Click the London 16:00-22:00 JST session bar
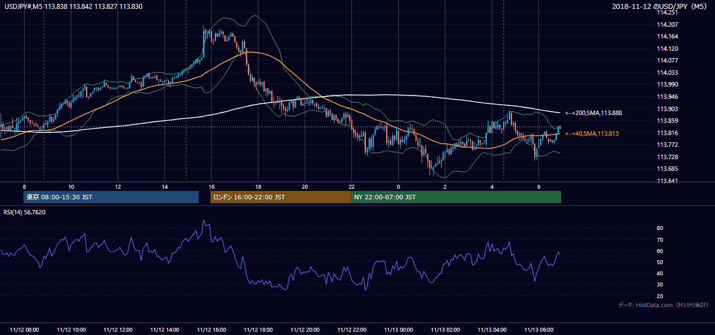This screenshot has width=715, height=335. 280,197
